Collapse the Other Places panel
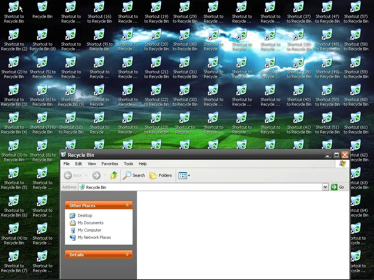This screenshot has width=374, height=280. 127,205
